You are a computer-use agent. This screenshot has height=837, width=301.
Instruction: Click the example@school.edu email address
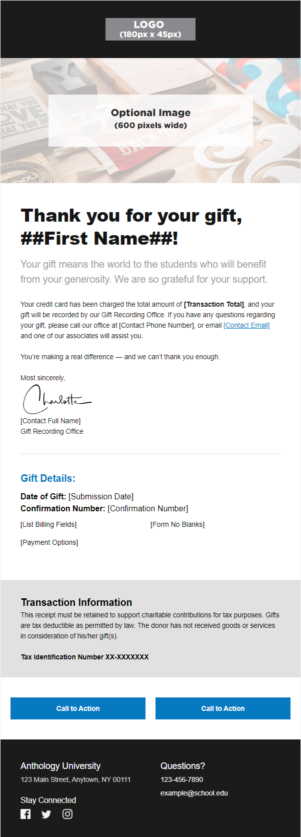pyautogui.click(x=194, y=793)
